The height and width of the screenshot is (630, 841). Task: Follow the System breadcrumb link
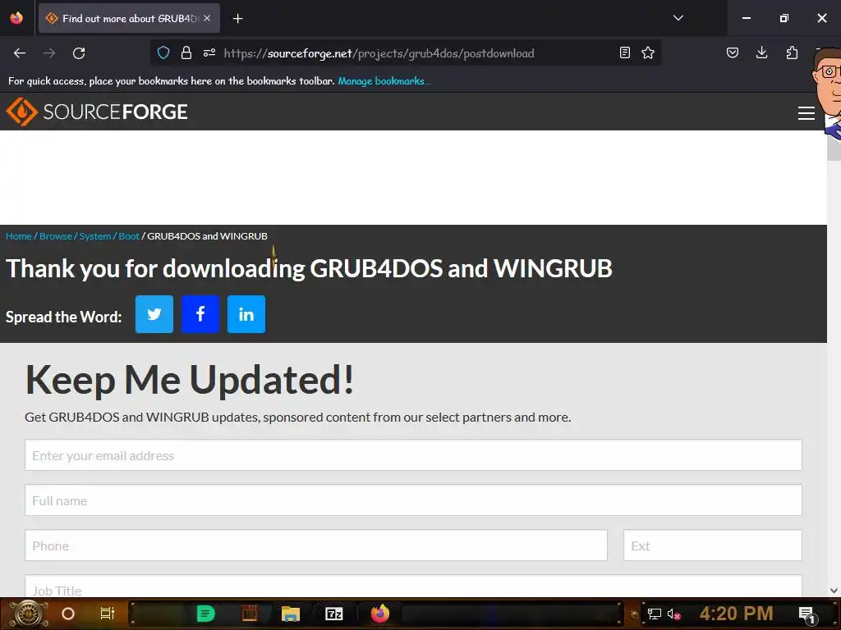pyautogui.click(x=95, y=236)
